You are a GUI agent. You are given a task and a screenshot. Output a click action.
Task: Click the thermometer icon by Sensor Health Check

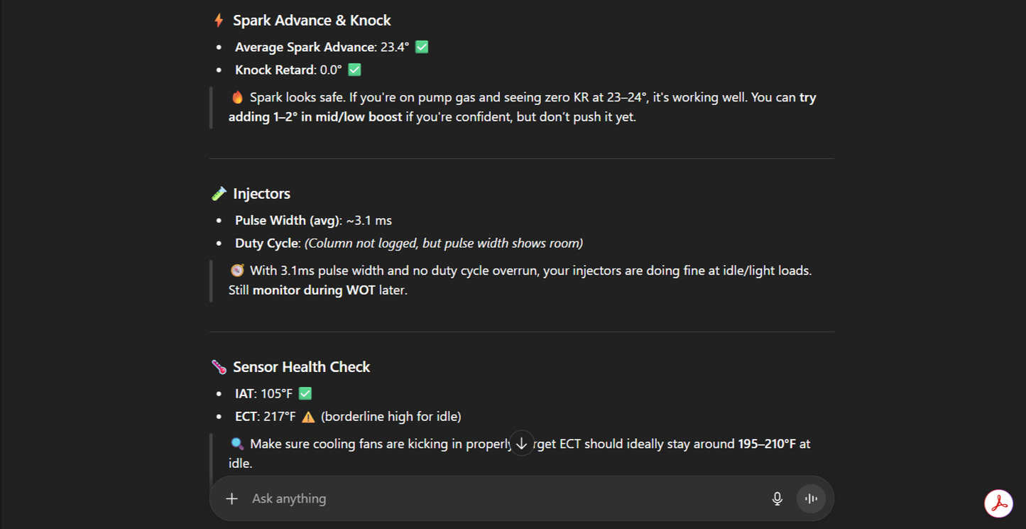[x=218, y=366]
